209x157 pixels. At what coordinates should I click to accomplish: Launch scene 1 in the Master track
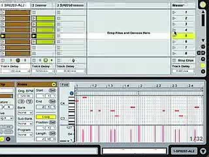click(174, 12)
